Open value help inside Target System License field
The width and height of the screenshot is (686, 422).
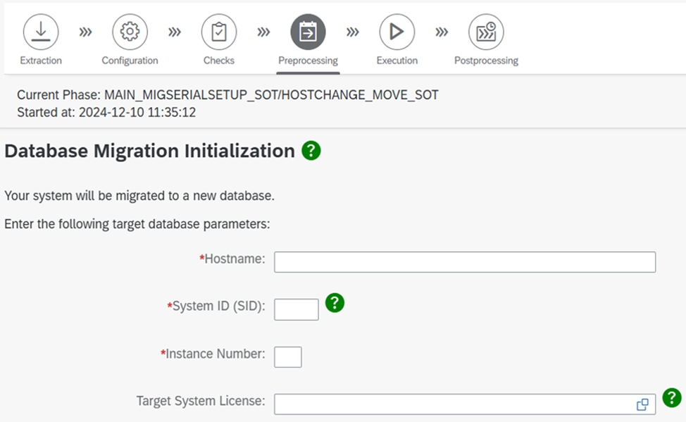[642, 404]
